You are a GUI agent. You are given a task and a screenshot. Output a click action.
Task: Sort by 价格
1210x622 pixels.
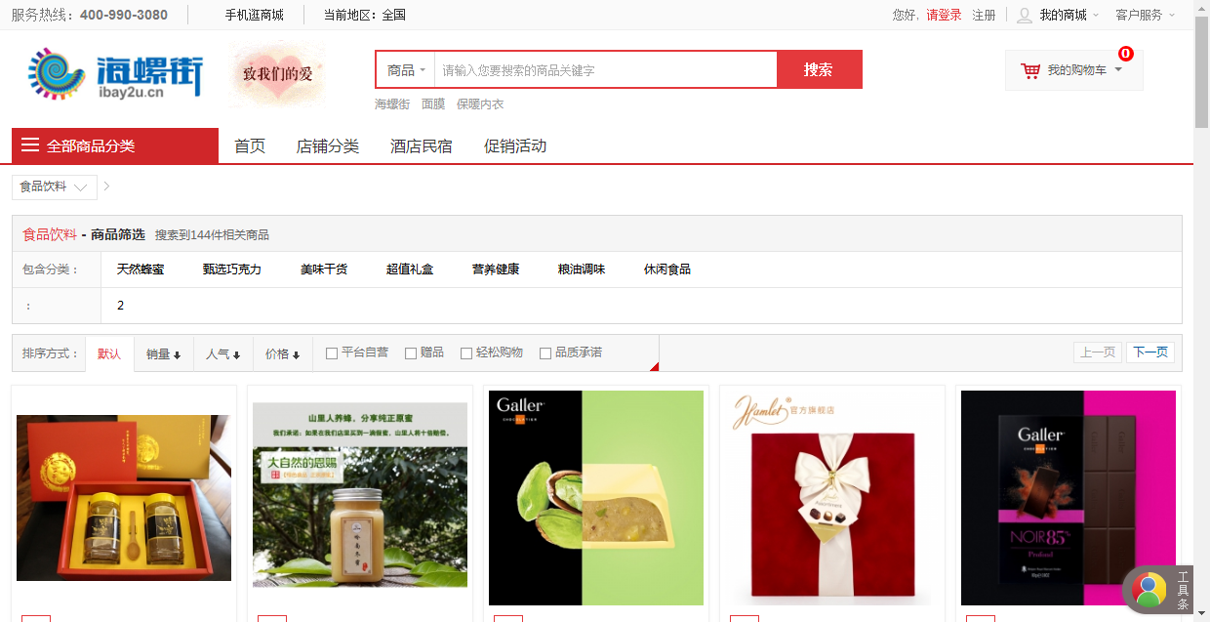click(283, 353)
